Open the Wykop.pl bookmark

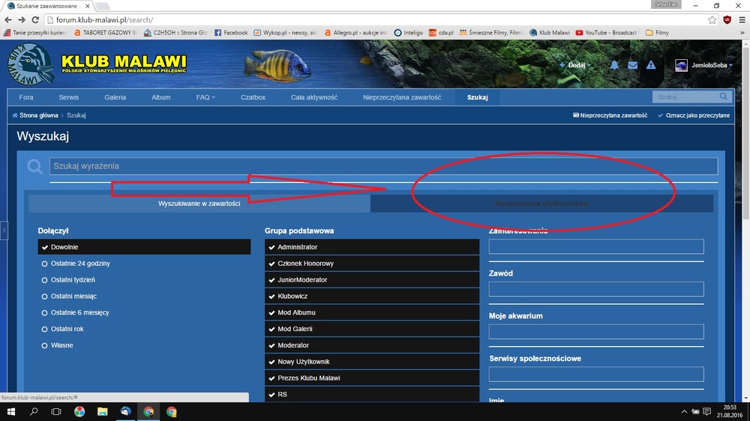click(286, 32)
